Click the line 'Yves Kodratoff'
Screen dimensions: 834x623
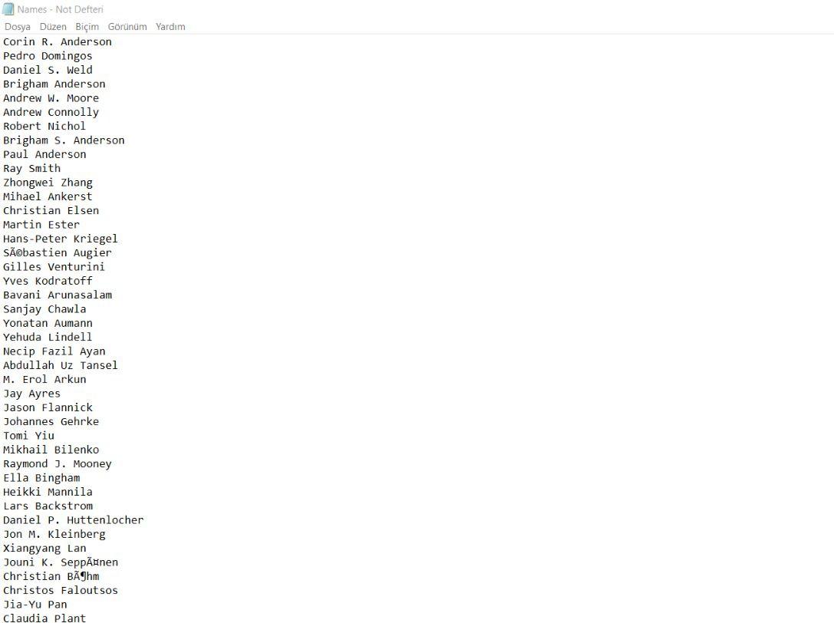pos(48,281)
